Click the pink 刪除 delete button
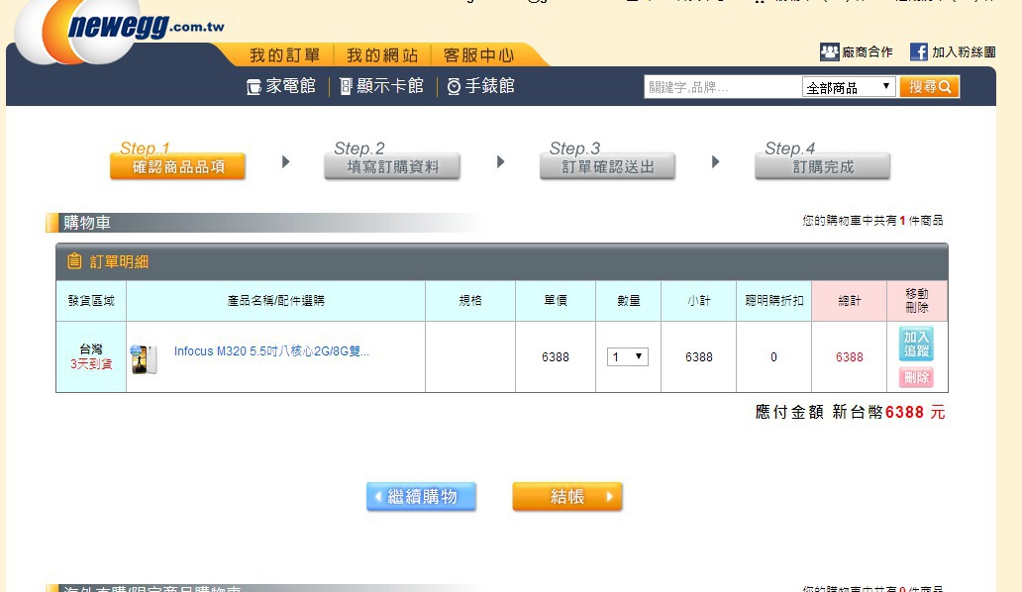 [x=916, y=377]
